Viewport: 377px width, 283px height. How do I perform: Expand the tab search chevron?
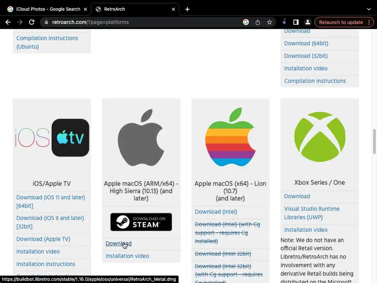[369, 9]
